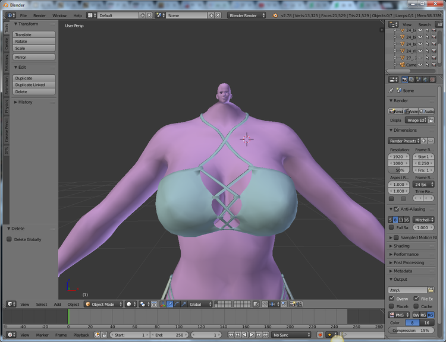
Task: Open the Blender Render engine dropdown
Action: (x=247, y=15)
